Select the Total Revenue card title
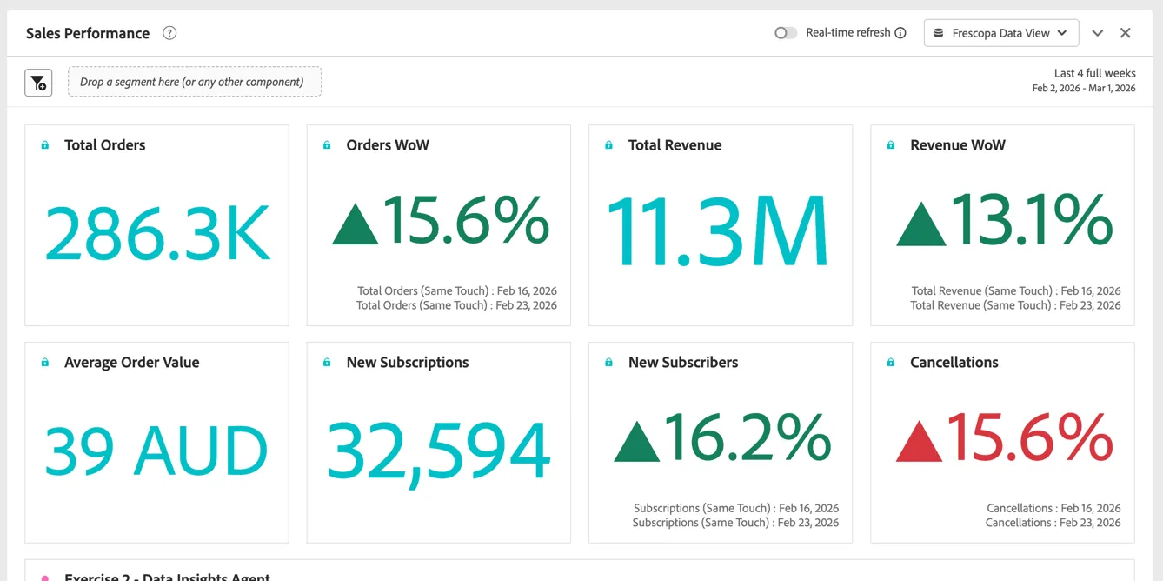The width and height of the screenshot is (1163, 581). [x=675, y=145]
